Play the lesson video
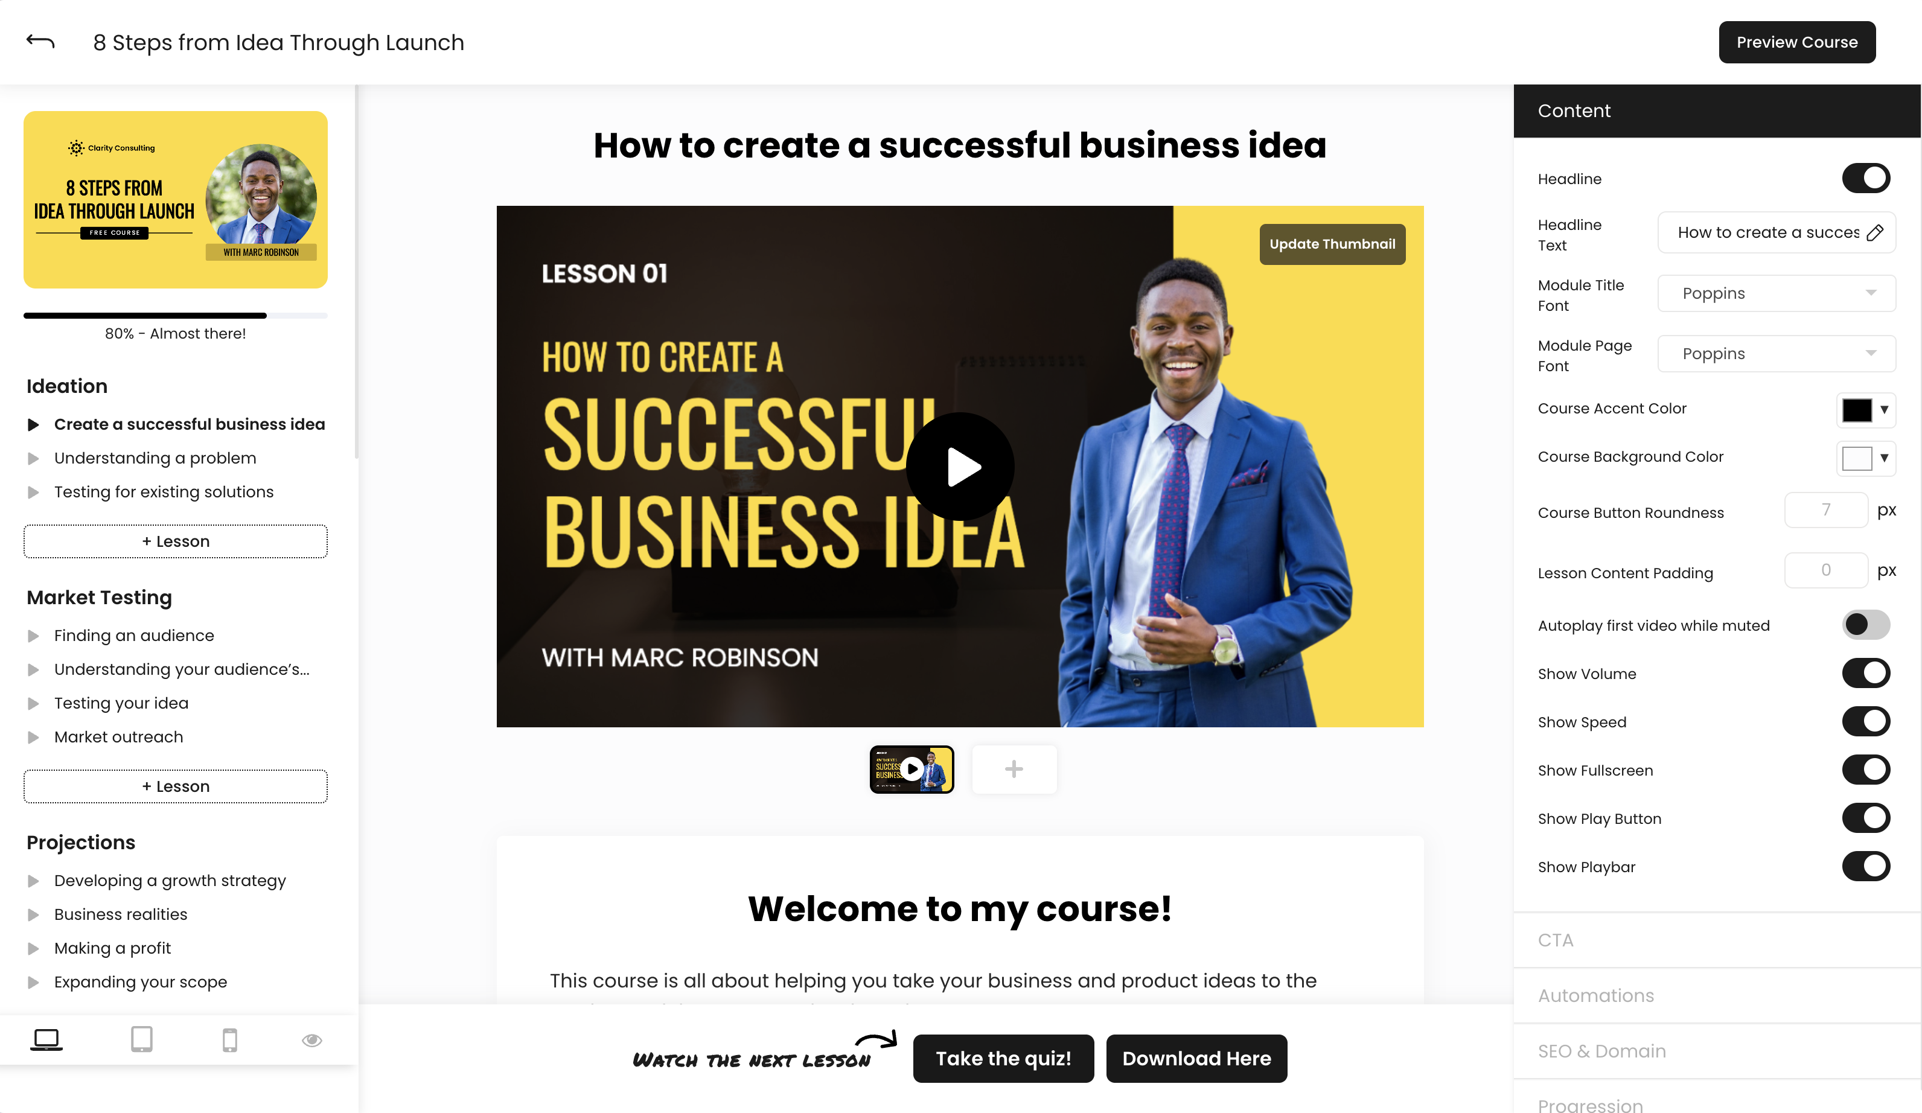The image size is (1922, 1113). point(959,467)
